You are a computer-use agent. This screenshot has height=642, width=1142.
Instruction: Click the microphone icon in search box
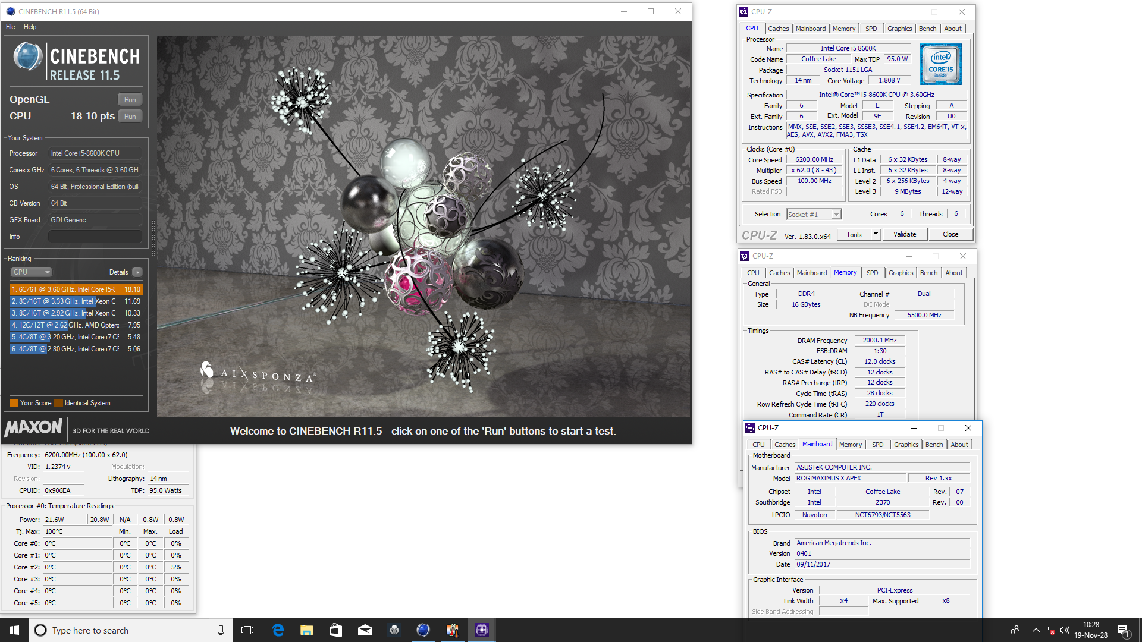[221, 630]
